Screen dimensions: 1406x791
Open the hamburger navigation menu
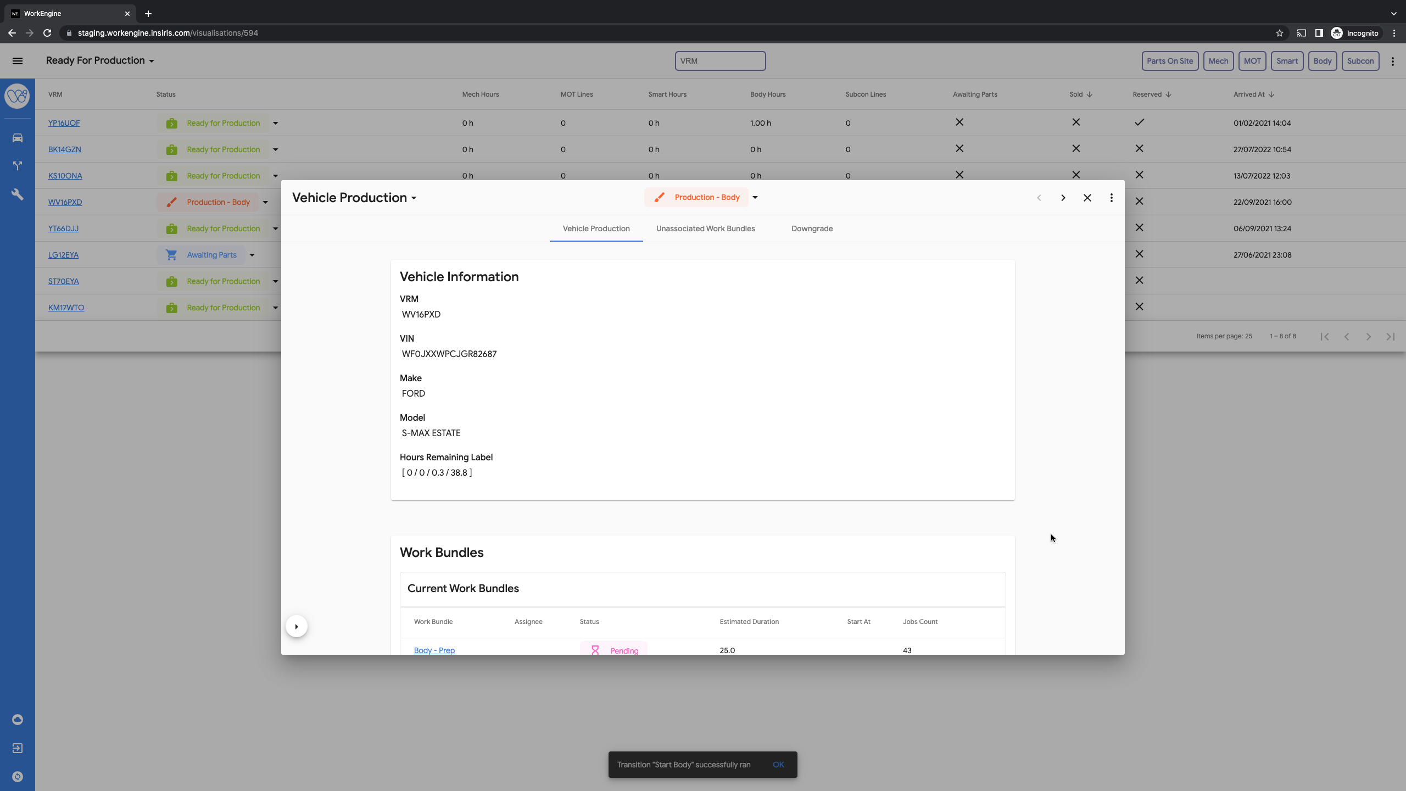point(18,61)
